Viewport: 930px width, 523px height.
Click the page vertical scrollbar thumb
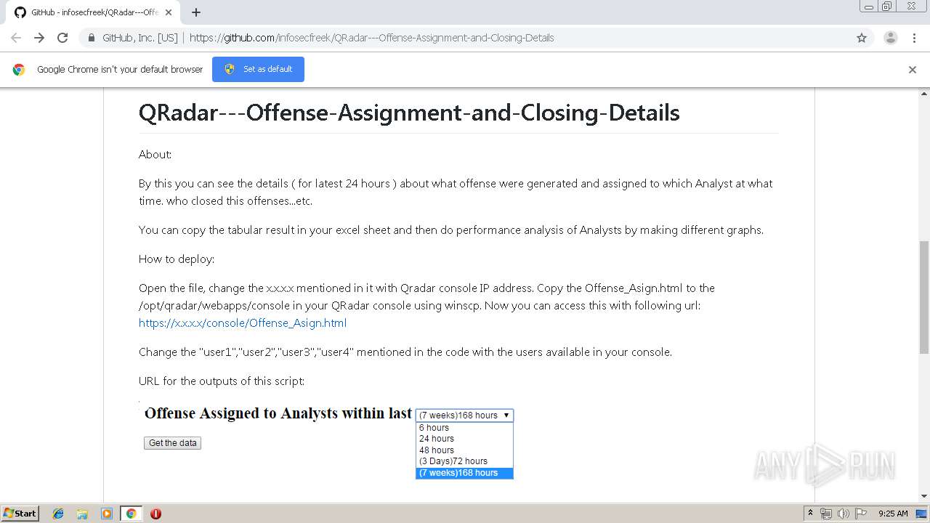(x=924, y=297)
